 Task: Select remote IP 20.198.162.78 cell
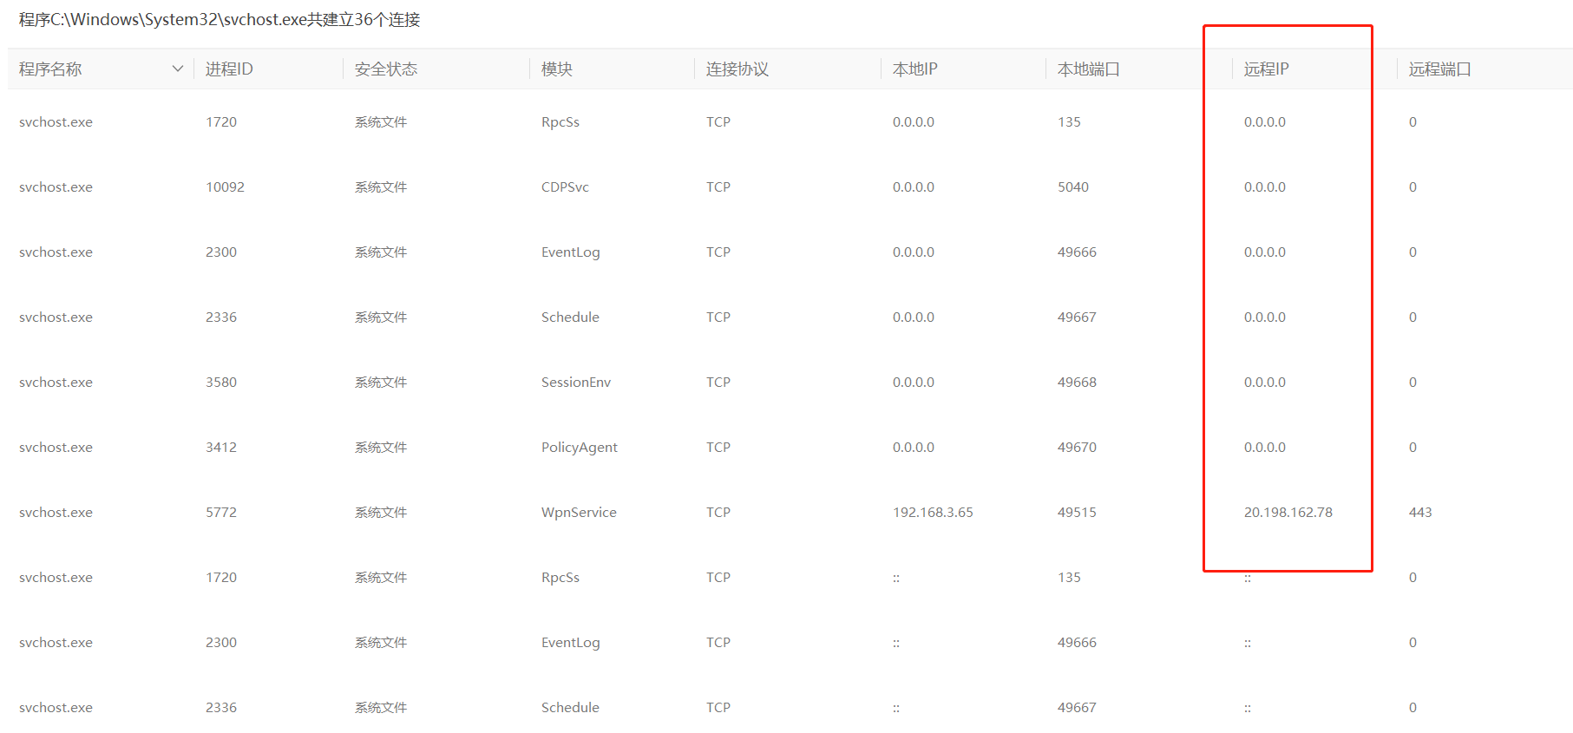click(x=1288, y=513)
